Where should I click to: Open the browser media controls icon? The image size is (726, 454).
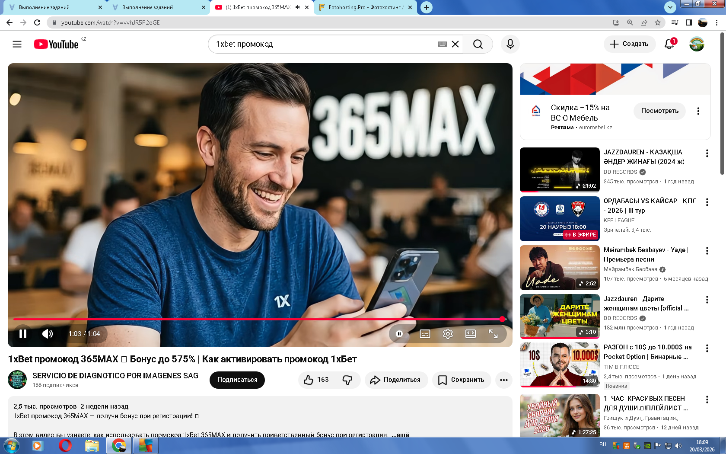pos(675,22)
